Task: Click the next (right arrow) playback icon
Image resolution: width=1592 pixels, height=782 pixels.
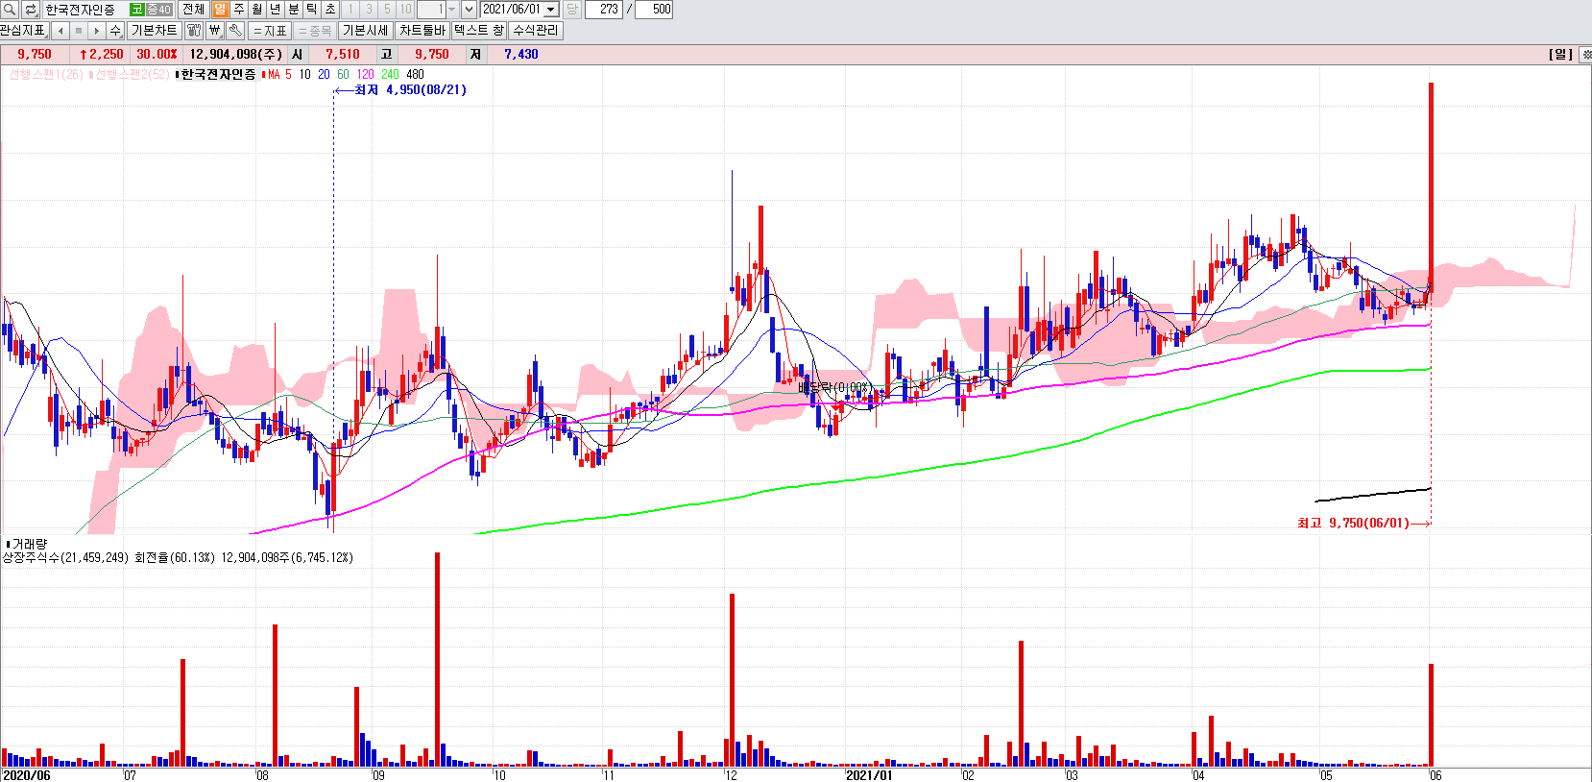Action: point(97,31)
